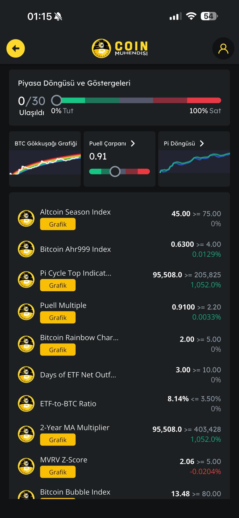Open Grafik for 2-Year MA Multiplier
This screenshot has width=239, height=518.
(58, 440)
